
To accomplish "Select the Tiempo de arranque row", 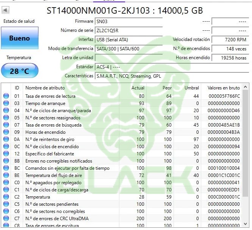I will tap(122, 103).
